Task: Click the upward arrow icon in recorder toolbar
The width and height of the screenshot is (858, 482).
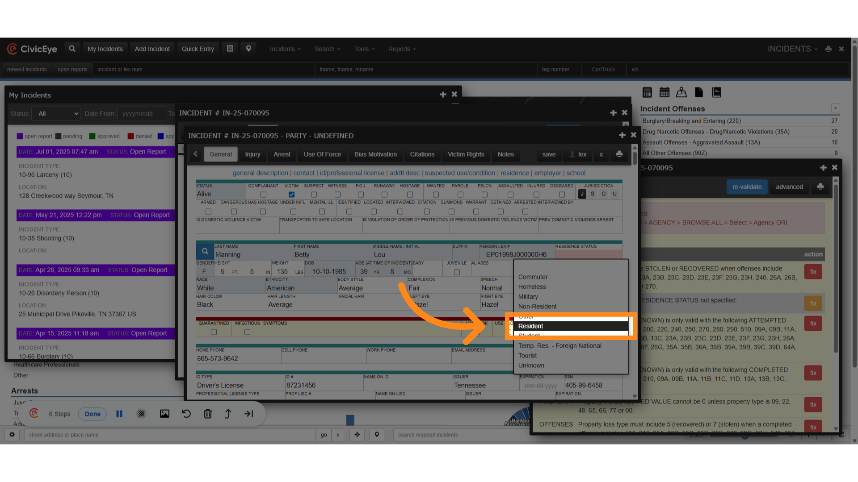Action: [228, 414]
